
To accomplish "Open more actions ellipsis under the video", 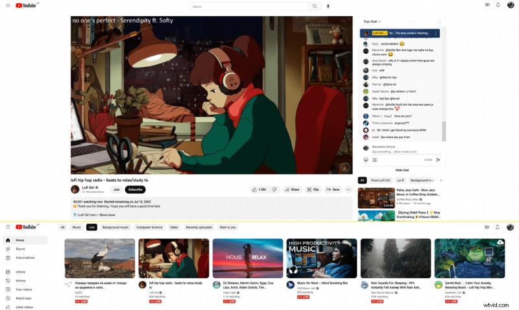I will (348, 189).
